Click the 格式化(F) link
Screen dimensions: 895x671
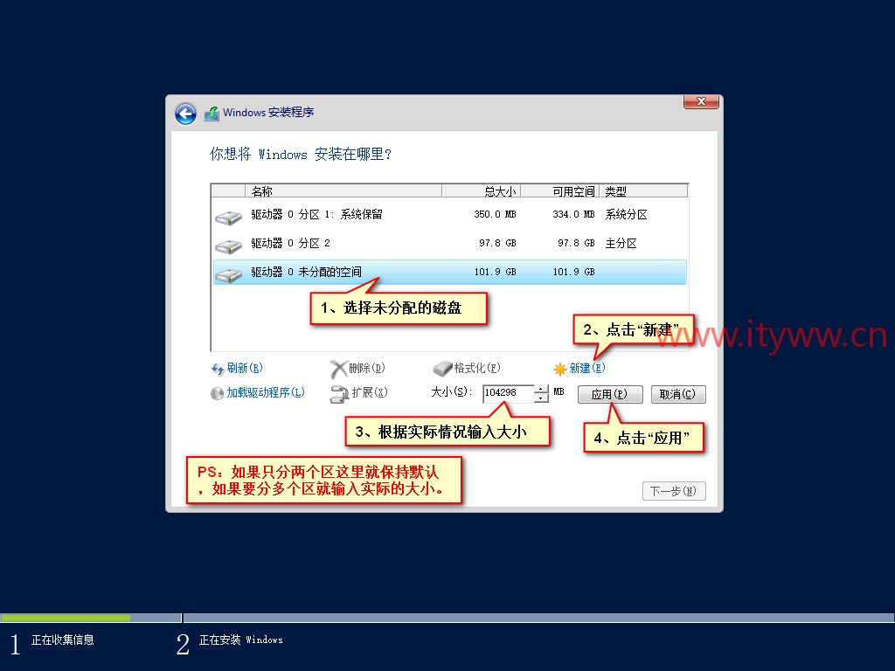476,368
